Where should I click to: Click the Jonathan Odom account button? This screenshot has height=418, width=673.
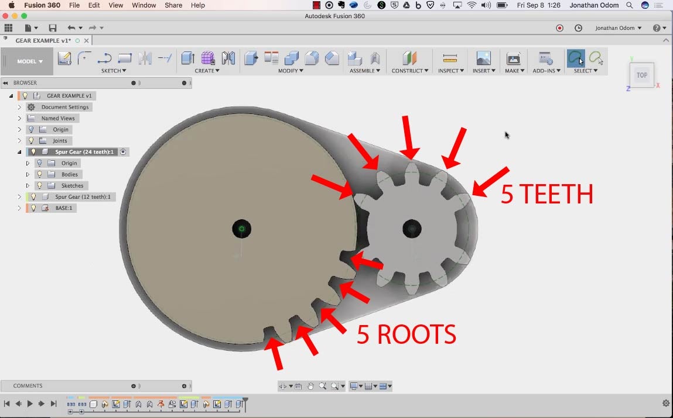[618, 28]
